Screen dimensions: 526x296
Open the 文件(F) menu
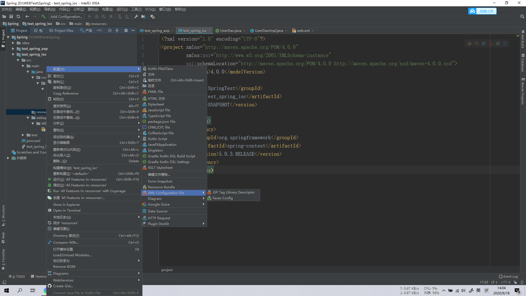point(7,9)
